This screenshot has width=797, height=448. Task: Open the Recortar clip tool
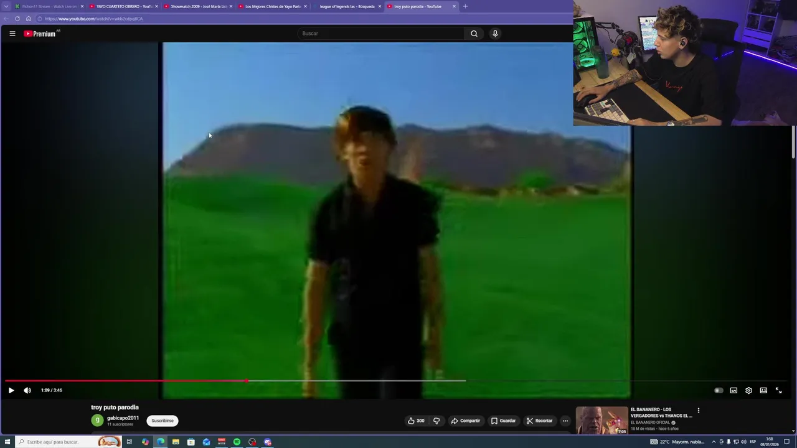coord(539,421)
